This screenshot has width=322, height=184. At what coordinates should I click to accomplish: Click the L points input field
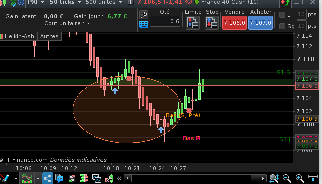301,14
